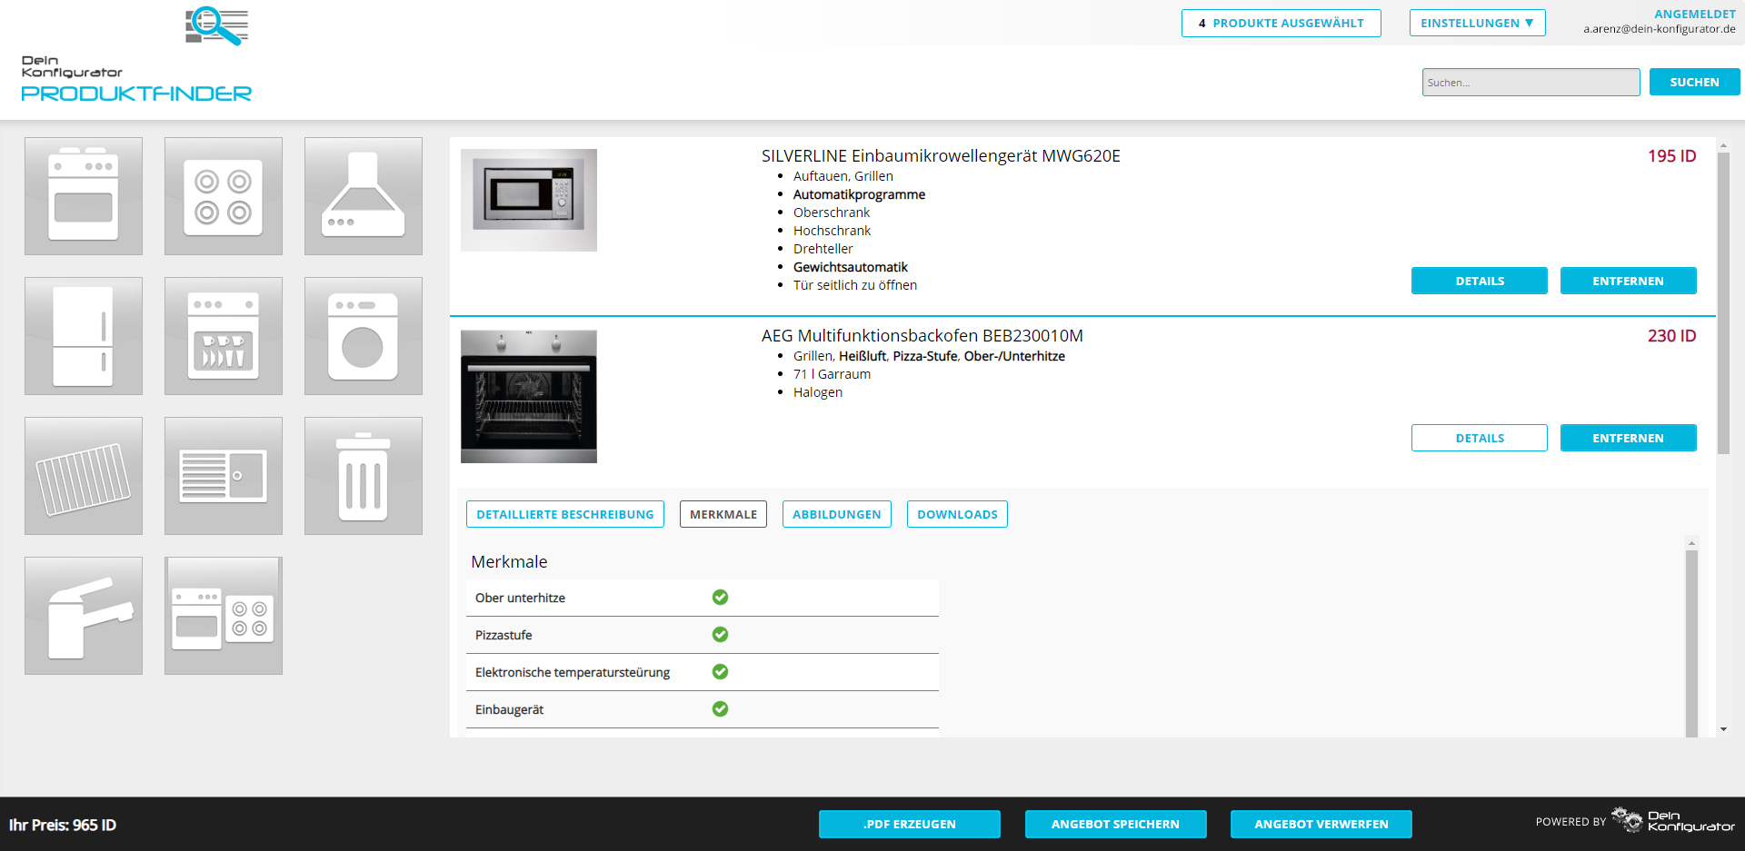Click the Ober unterhitze green checkmark

click(720, 598)
